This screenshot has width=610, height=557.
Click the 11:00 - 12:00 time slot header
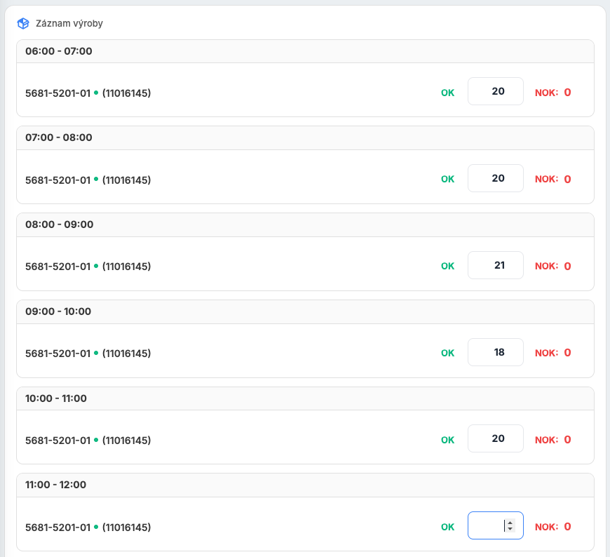tap(56, 485)
